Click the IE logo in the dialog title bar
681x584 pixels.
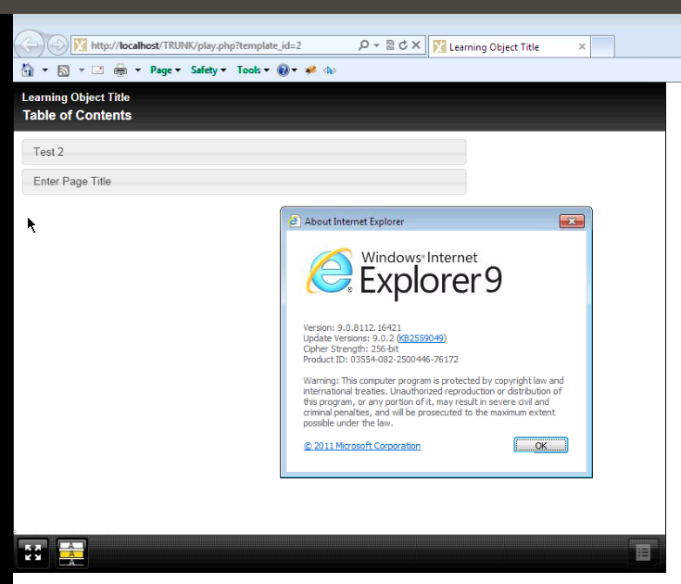point(294,221)
